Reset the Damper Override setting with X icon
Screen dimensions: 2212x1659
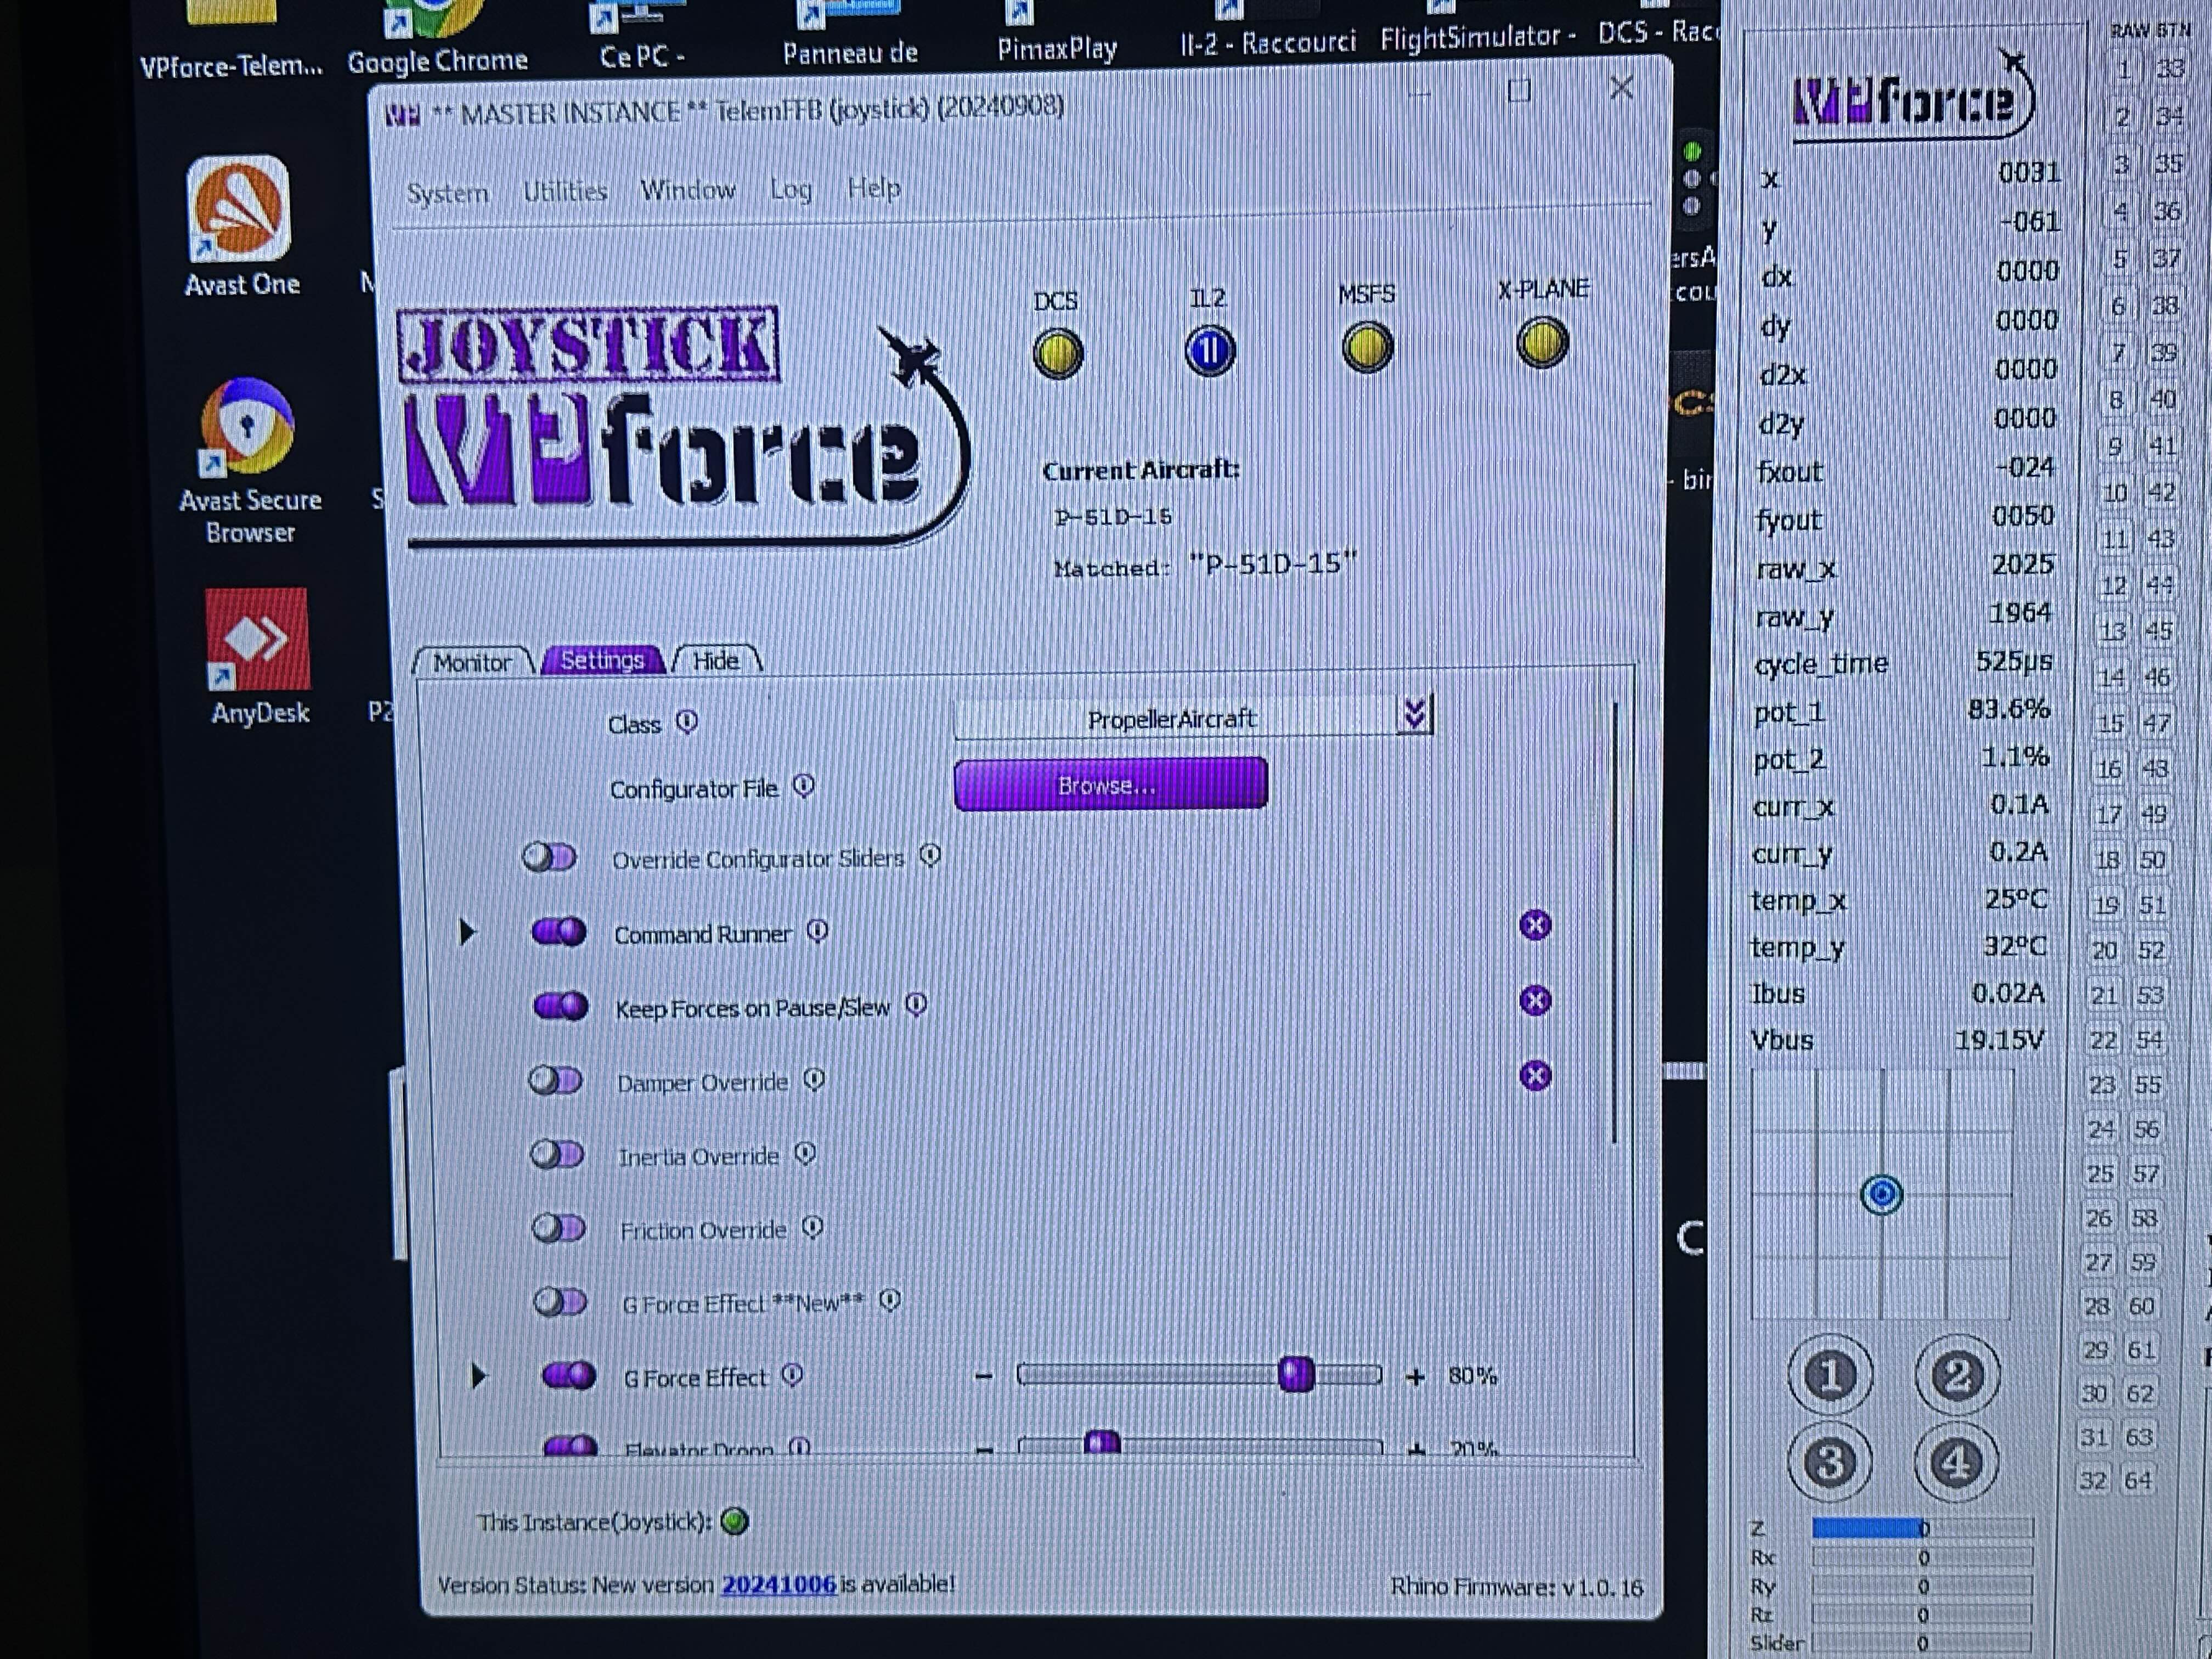(1535, 1076)
